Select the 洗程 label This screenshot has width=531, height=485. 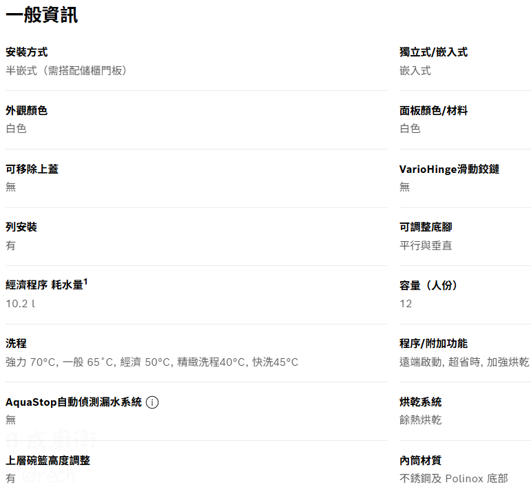pyautogui.click(x=16, y=344)
